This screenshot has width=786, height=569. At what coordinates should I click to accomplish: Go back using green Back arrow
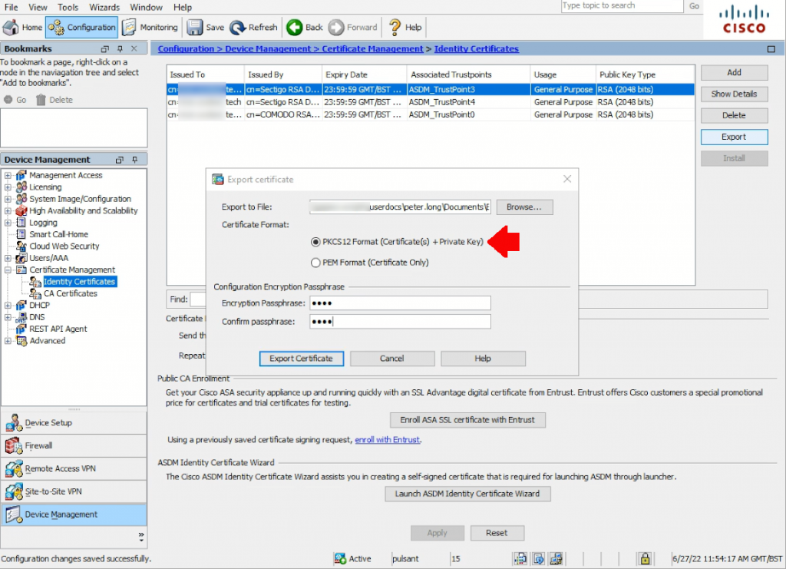[x=294, y=27]
